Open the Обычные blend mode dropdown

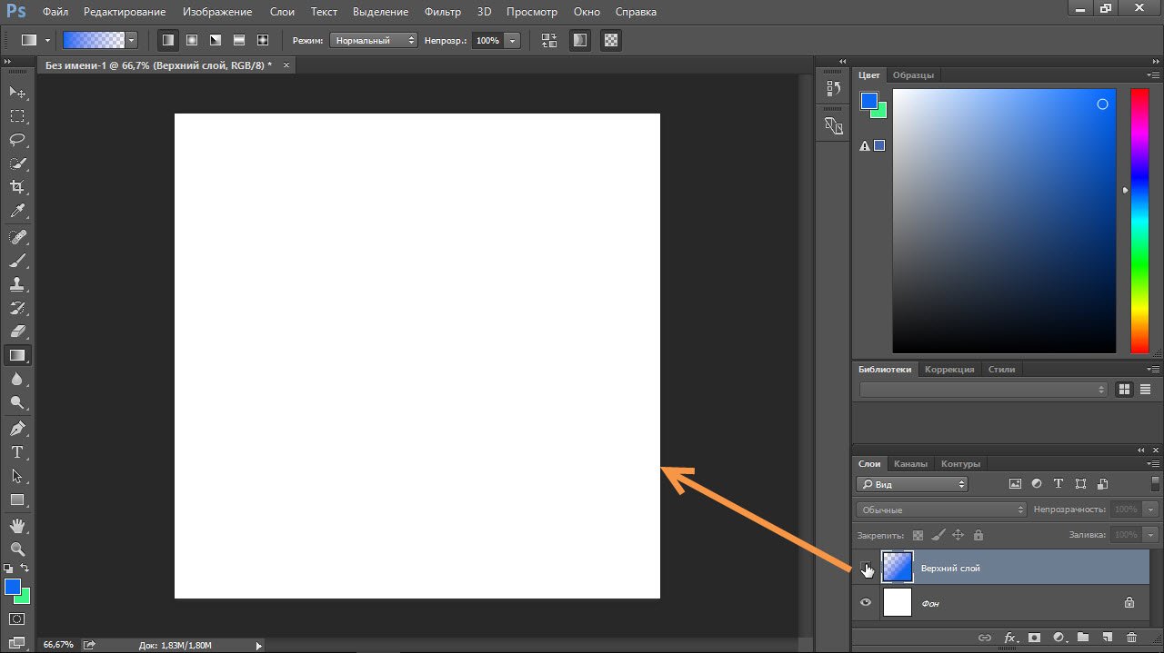click(941, 510)
